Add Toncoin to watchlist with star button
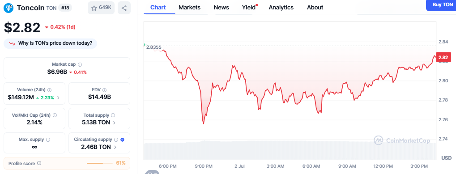The width and height of the screenshot is (456, 174). pyautogui.click(x=101, y=8)
